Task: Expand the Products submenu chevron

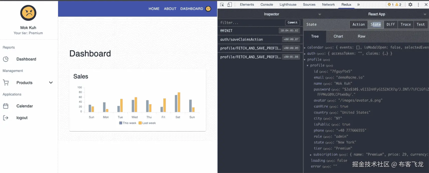Action: pyautogui.click(x=51, y=83)
